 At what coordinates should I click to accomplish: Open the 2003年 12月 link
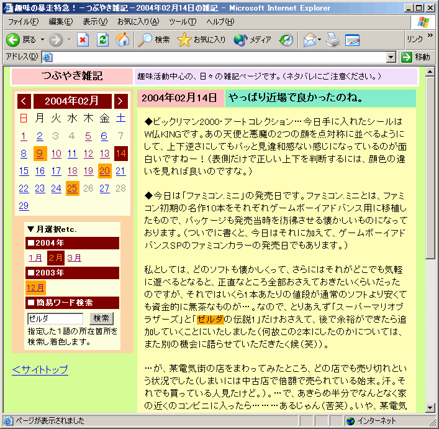(35, 288)
